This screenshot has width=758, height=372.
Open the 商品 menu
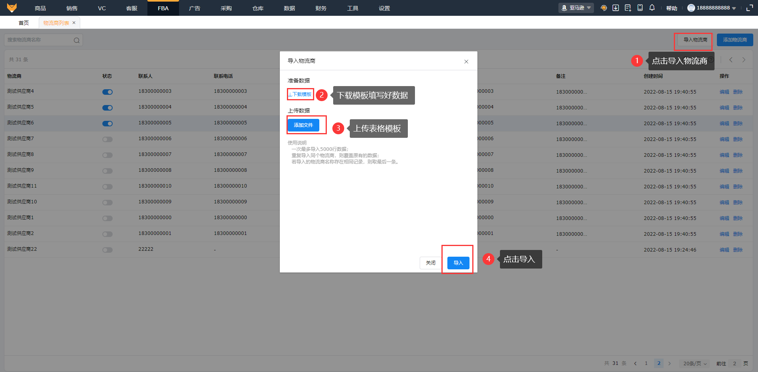click(x=40, y=8)
